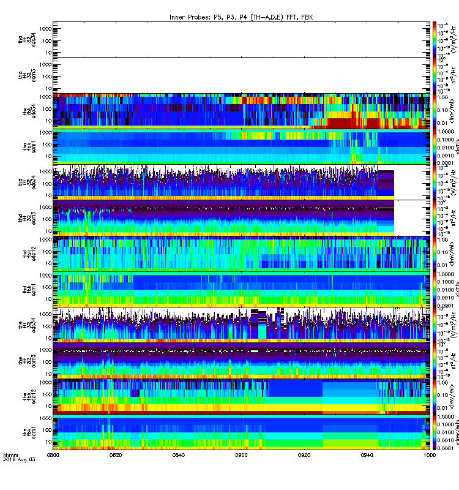
Task: Click the 0840 time axis label
Action: tap(178, 455)
